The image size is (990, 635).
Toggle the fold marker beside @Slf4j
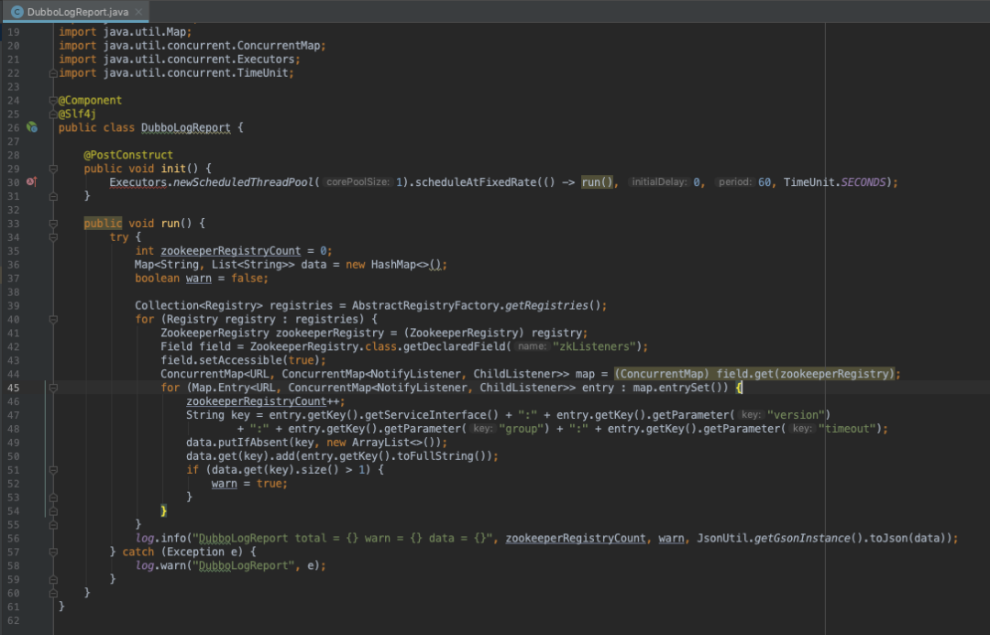(x=53, y=115)
